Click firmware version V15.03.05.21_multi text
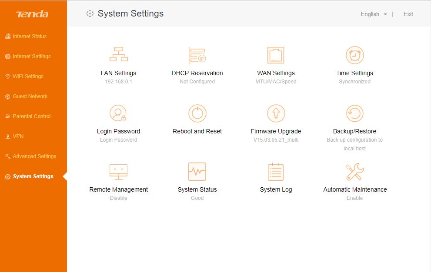 [276, 140]
